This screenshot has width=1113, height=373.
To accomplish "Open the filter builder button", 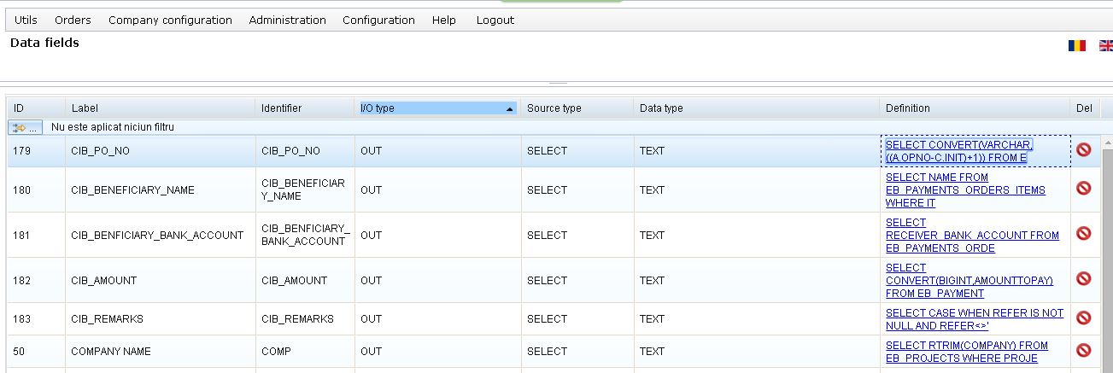I will click(x=25, y=127).
